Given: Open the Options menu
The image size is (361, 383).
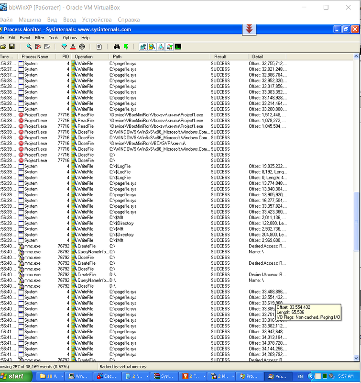Looking at the screenshot, I should click(x=70, y=38).
